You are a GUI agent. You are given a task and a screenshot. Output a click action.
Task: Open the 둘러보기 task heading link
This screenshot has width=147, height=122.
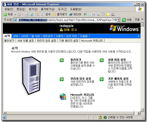click(76, 60)
